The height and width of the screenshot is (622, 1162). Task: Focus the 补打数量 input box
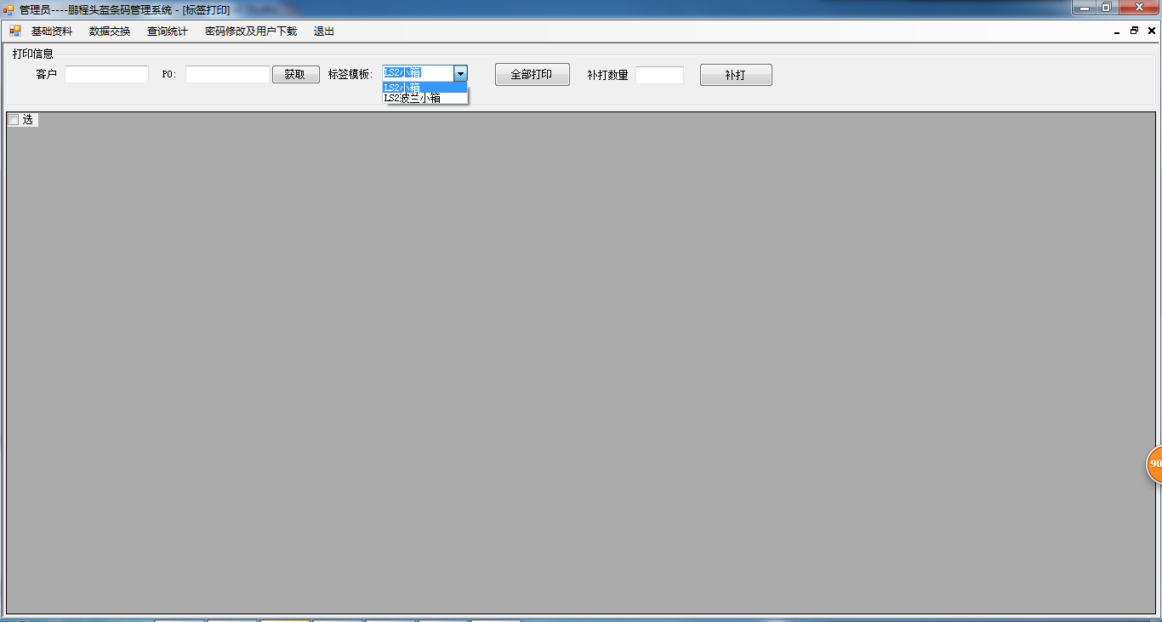coord(659,75)
